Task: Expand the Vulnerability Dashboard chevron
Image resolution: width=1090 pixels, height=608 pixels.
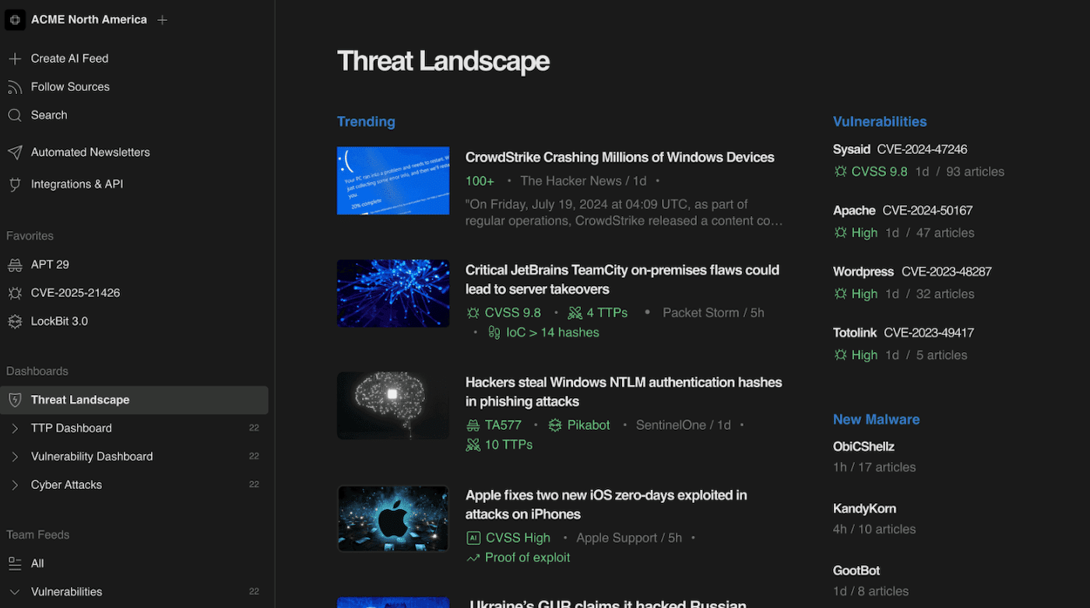Action: [x=15, y=457]
